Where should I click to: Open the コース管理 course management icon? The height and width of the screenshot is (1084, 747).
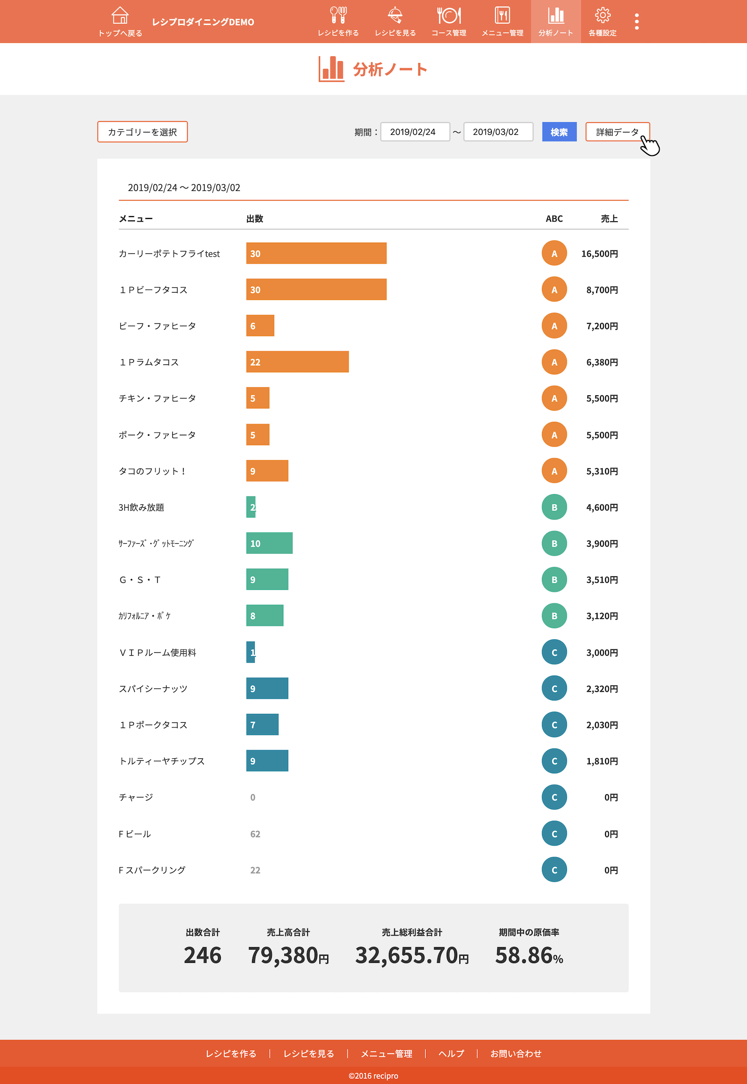(x=448, y=16)
